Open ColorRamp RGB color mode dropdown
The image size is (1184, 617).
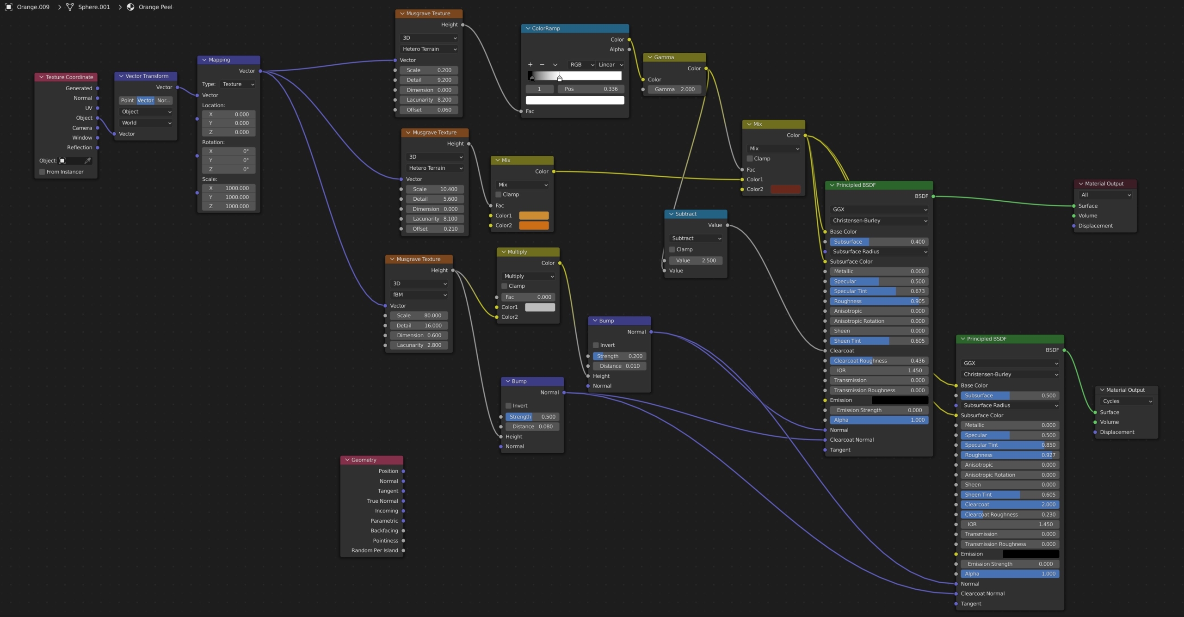pyautogui.click(x=582, y=65)
